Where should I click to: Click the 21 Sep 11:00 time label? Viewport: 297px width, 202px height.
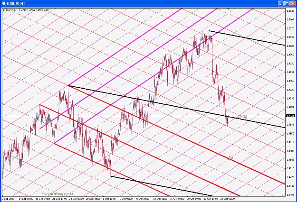tap(60, 199)
